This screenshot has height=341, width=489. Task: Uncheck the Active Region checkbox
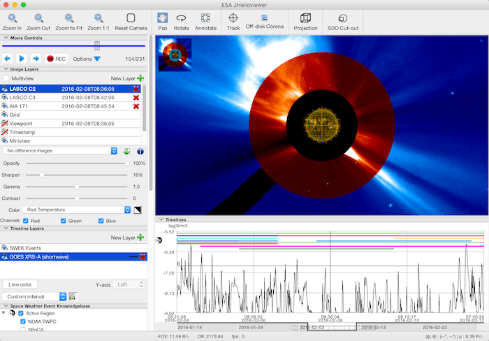21,313
